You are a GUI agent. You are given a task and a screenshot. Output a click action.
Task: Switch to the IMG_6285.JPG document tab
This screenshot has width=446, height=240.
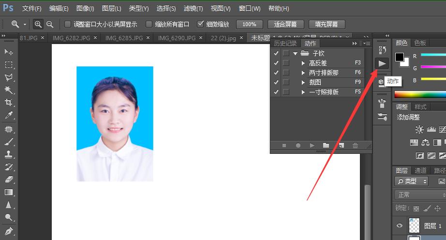tap(124, 38)
